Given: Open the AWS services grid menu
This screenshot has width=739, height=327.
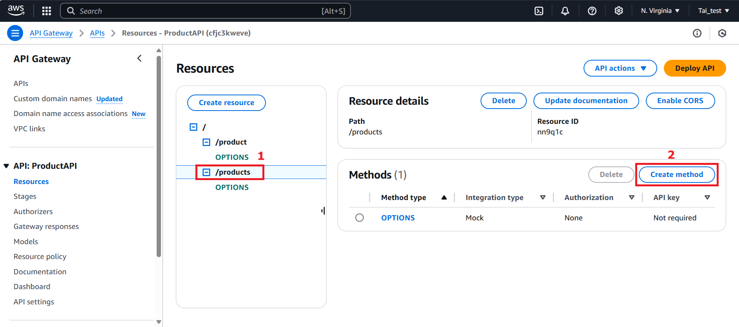Looking at the screenshot, I should click(47, 11).
